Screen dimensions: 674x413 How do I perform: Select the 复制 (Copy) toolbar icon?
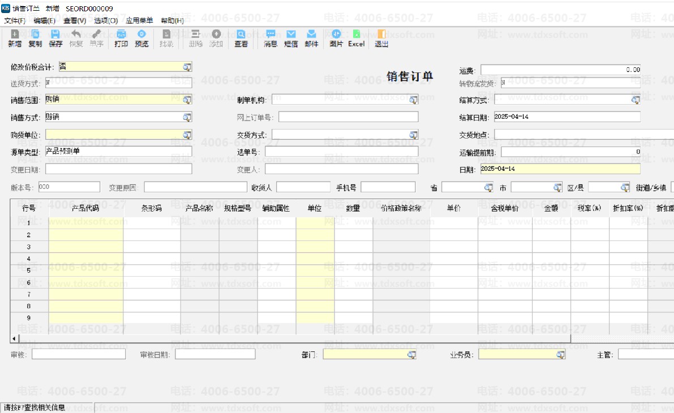tap(35, 38)
